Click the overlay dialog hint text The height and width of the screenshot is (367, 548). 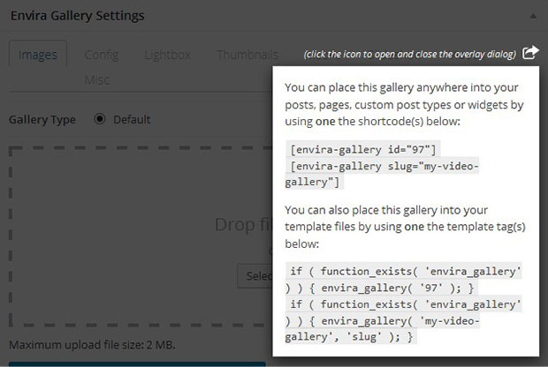[x=409, y=54]
